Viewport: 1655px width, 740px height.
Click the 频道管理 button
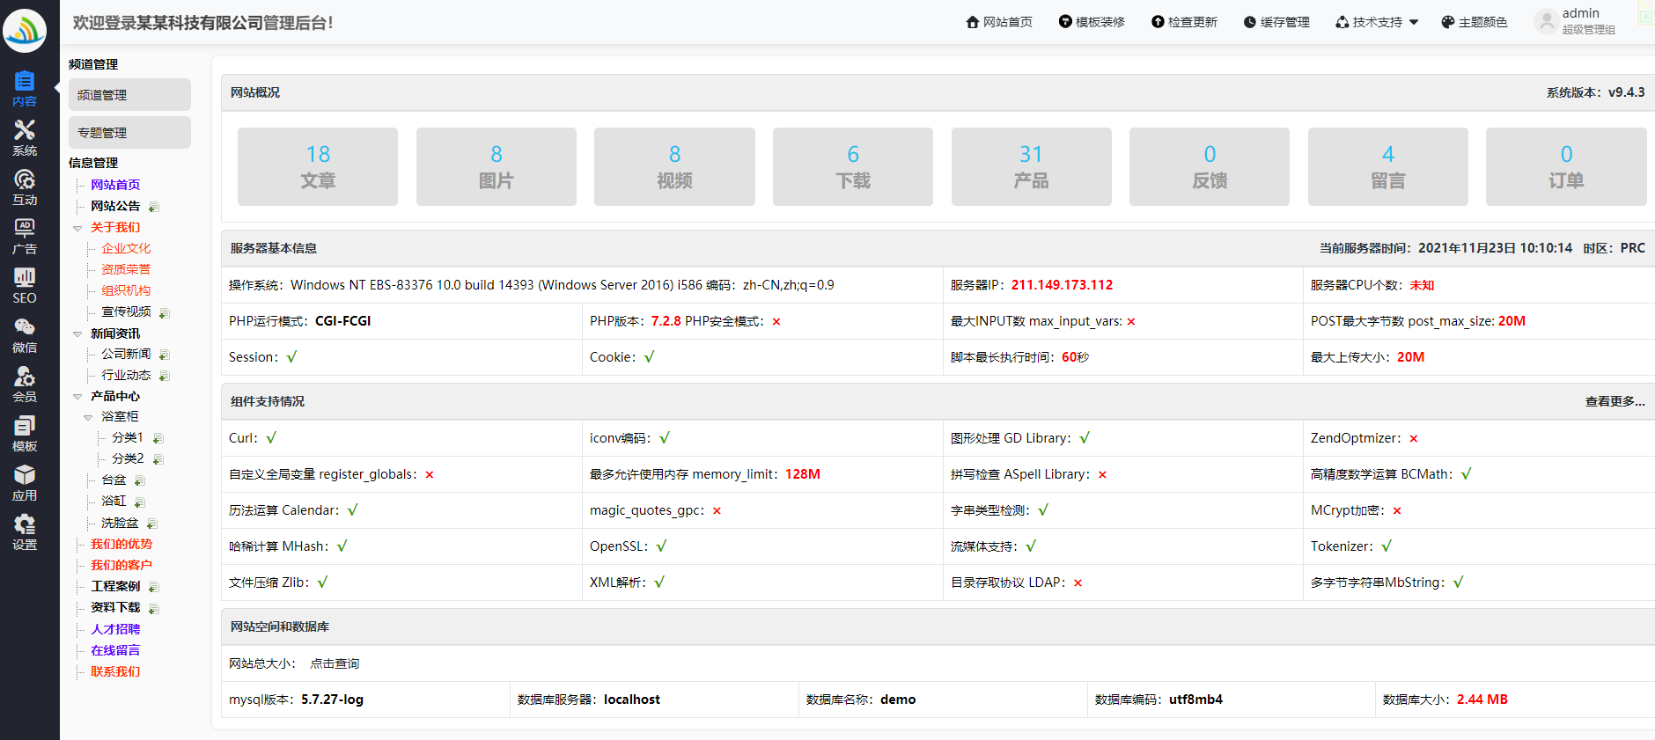coord(129,95)
